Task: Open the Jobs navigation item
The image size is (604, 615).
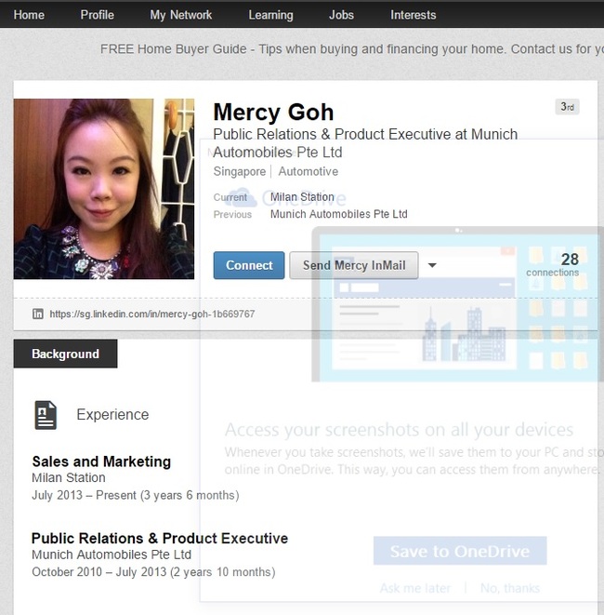Action: tap(341, 15)
